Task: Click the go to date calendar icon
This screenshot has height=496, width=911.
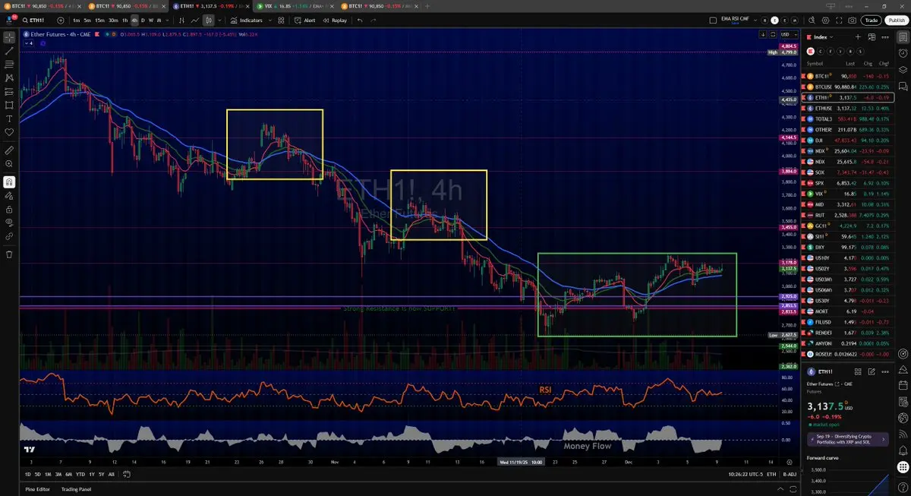Action: coord(126,474)
